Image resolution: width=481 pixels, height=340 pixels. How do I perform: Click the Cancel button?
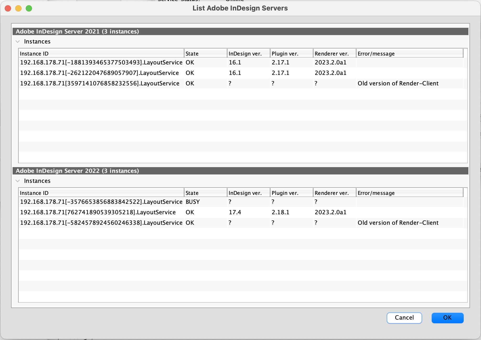pos(404,318)
